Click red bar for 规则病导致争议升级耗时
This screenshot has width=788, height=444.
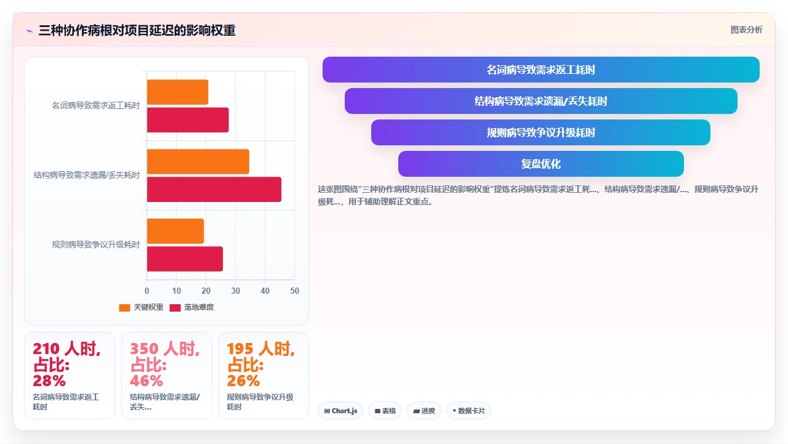click(185, 259)
